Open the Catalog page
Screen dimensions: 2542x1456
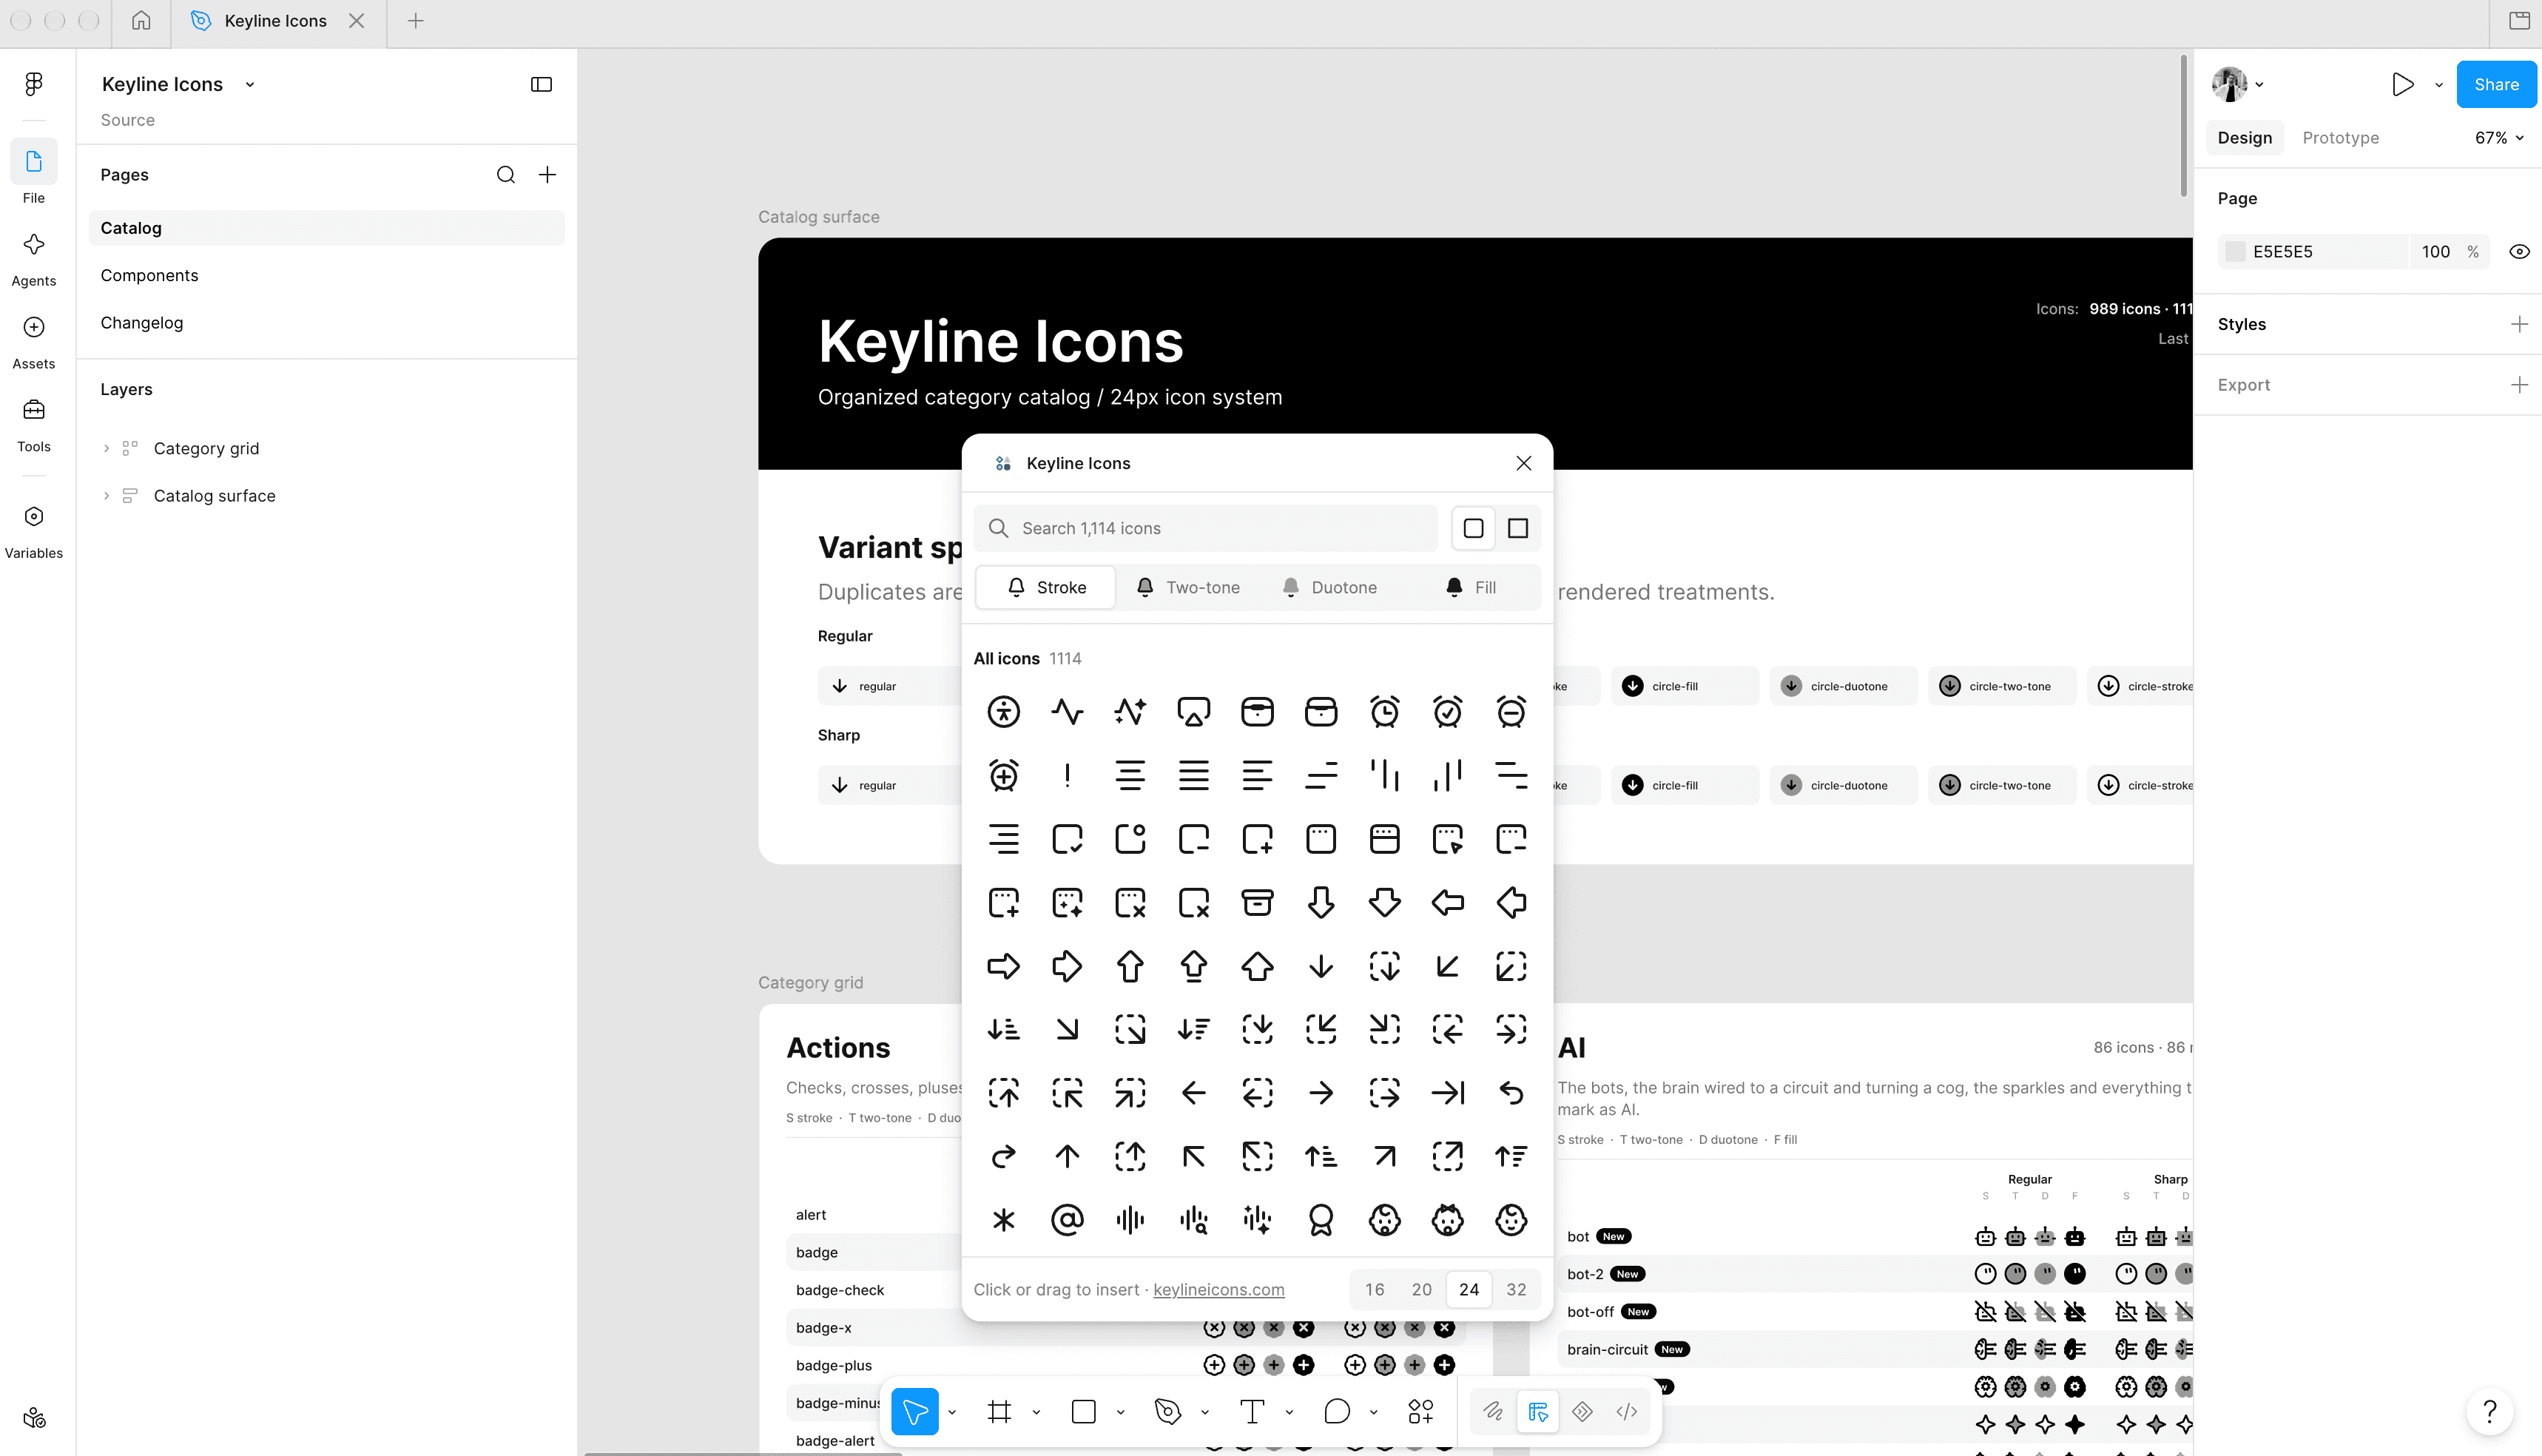(327, 228)
